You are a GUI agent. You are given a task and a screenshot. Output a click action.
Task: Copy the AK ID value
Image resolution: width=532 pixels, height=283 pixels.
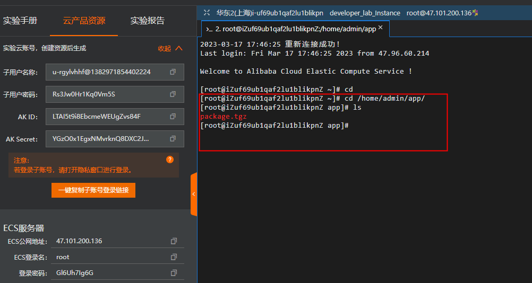[x=173, y=117]
